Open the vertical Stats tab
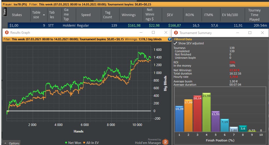This screenshot has height=145, width=269. click(5, 12)
